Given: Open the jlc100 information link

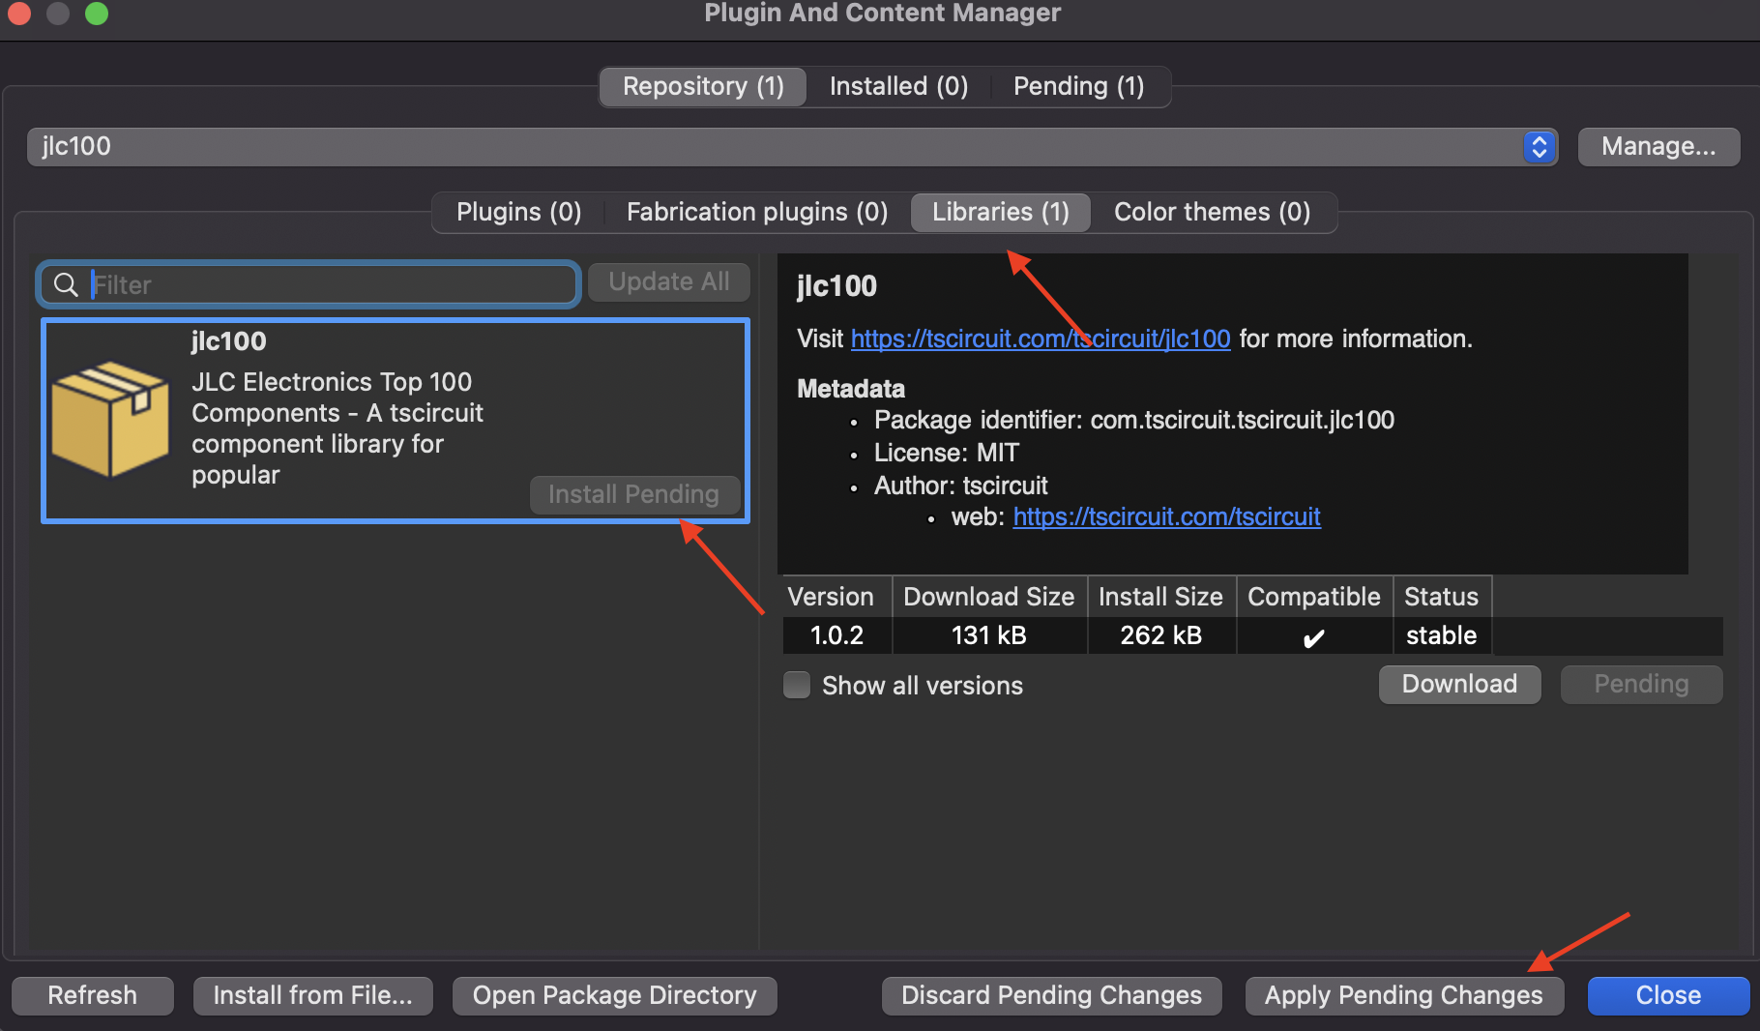Looking at the screenshot, I should (1040, 339).
